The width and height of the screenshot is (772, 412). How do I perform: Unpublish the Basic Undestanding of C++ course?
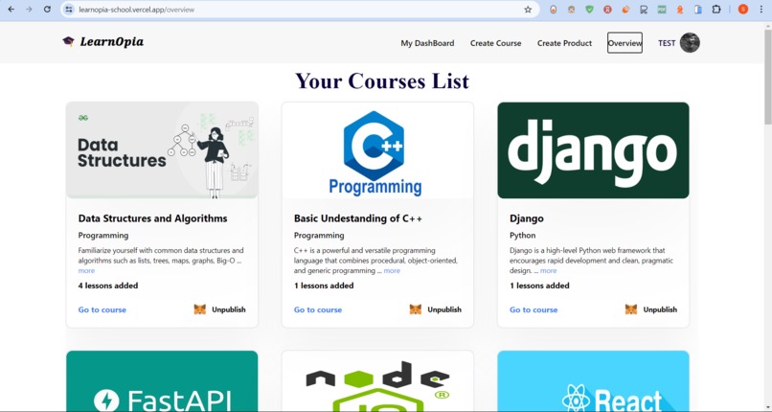(x=444, y=309)
